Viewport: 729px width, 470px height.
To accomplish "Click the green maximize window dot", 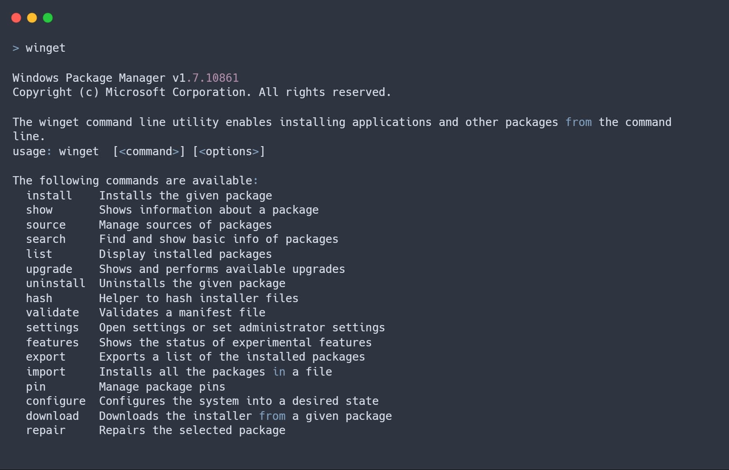I will pyautogui.click(x=48, y=18).
